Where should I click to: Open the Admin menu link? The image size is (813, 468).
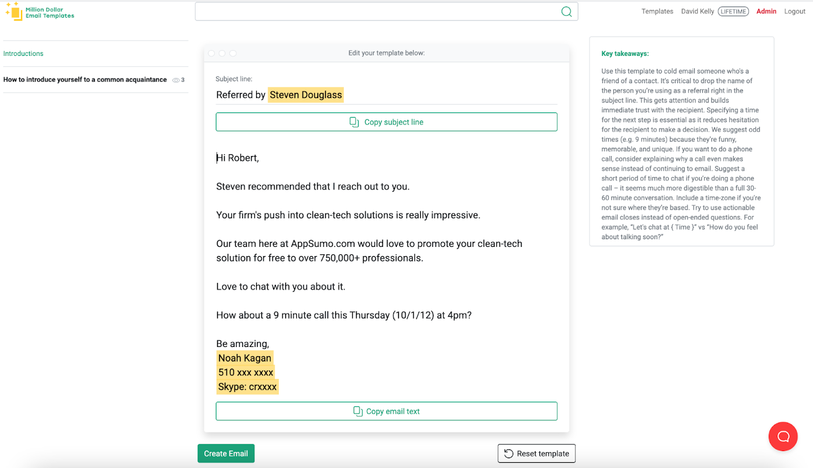pyautogui.click(x=766, y=12)
